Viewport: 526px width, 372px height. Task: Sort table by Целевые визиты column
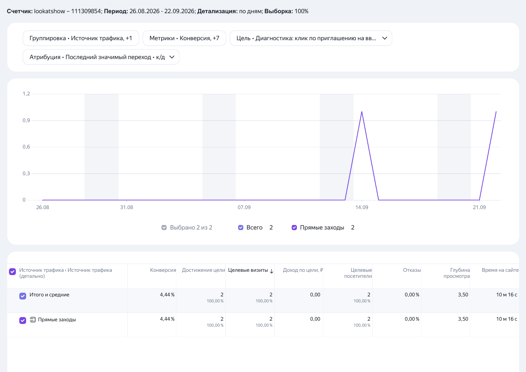click(x=248, y=270)
